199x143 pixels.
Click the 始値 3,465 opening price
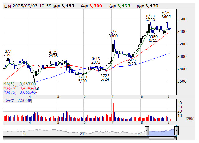pos(63,6)
